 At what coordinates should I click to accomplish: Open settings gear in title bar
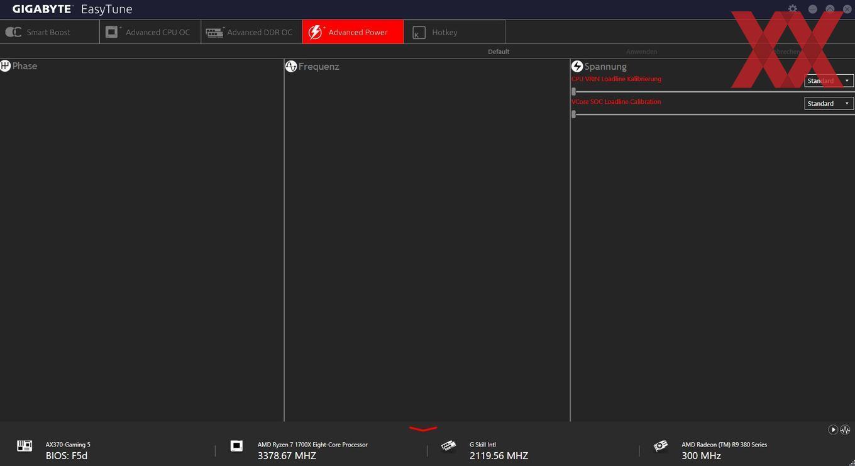point(793,9)
